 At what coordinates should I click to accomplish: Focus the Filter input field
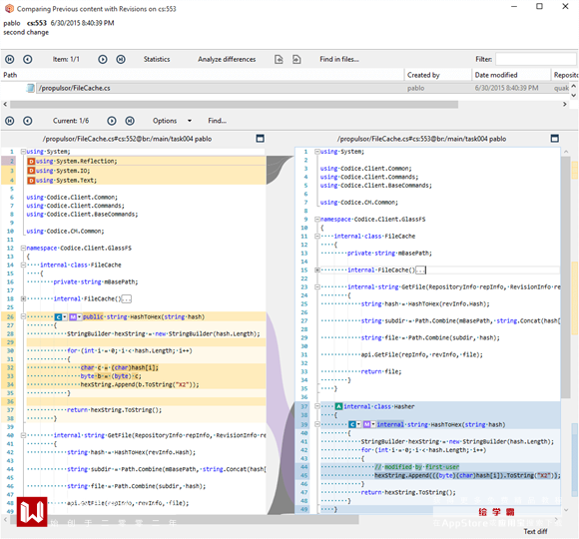coord(535,59)
